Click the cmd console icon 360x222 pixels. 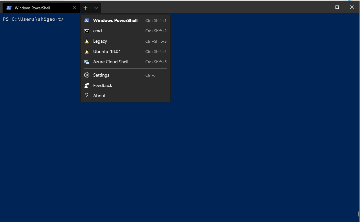point(87,31)
